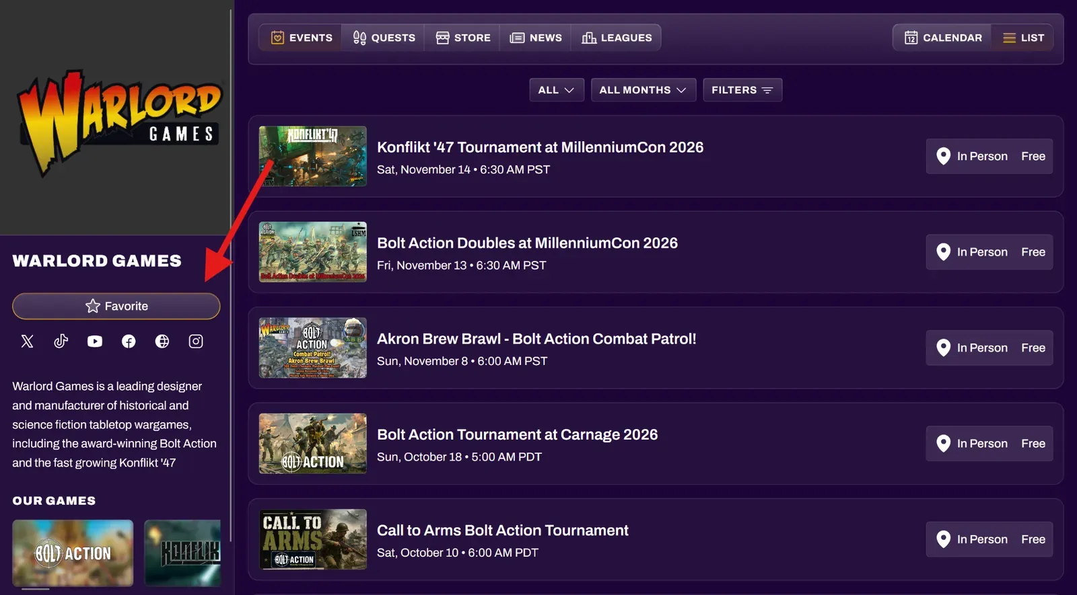Click 'Free' on Konflikt '47 Tournament row

[x=1033, y=156]
